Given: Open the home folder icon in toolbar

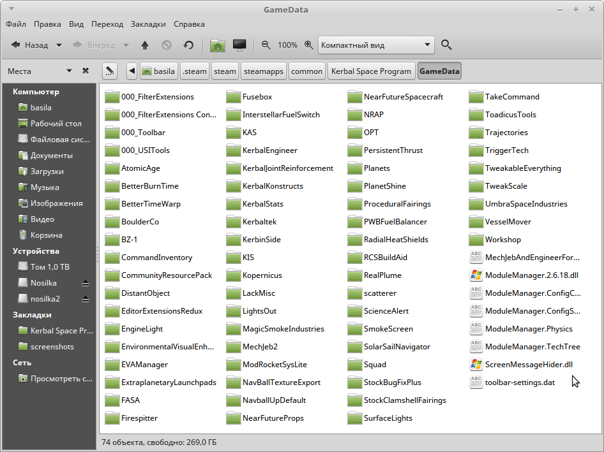Looking at the screenshot, I should [218, 45].
